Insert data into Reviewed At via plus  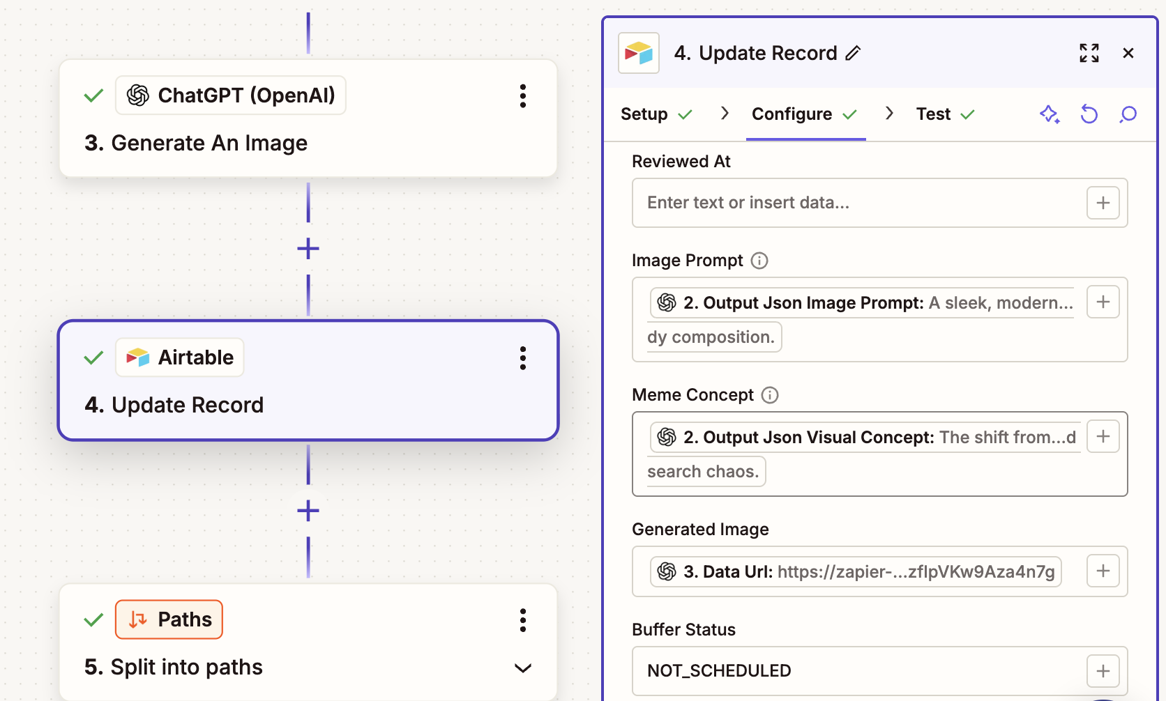coord(1103,203)
